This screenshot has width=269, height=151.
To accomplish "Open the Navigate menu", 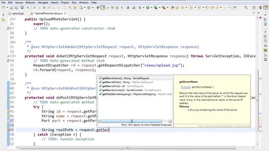I will click(43, 3).
